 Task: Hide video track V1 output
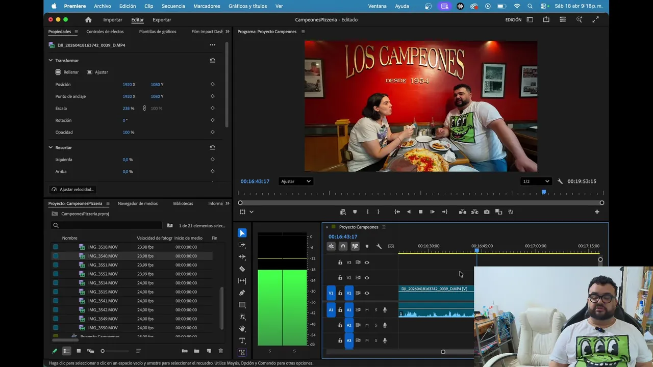point(367,293)
